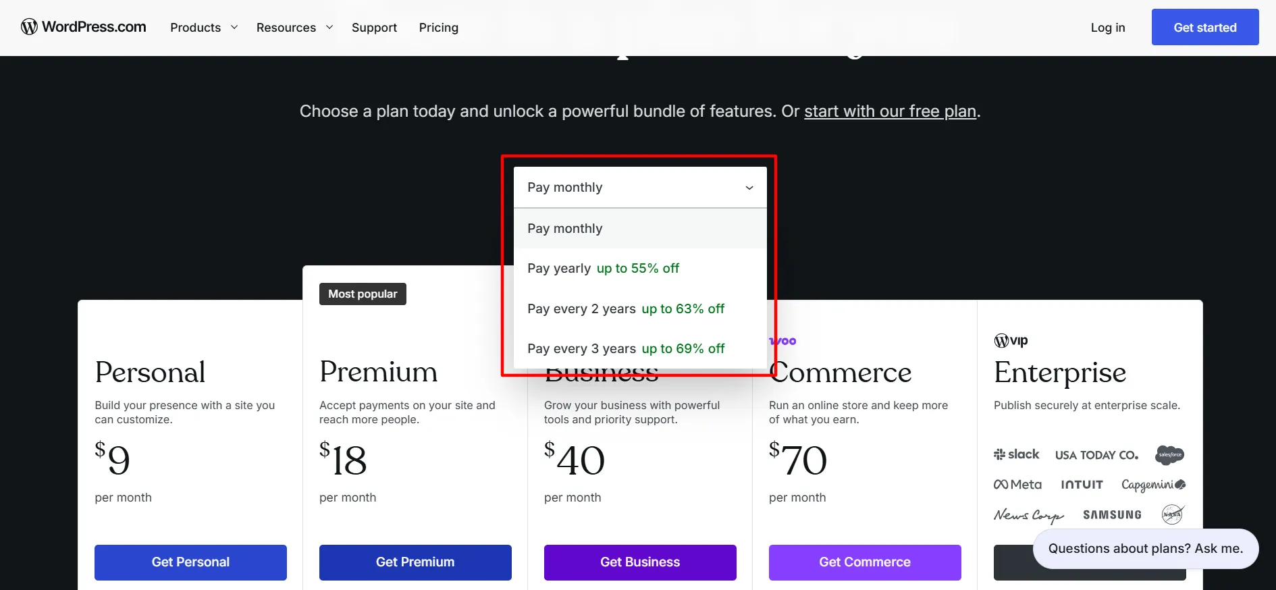Click the Log in link
Screen dimensions: 1276x590
1108,28
